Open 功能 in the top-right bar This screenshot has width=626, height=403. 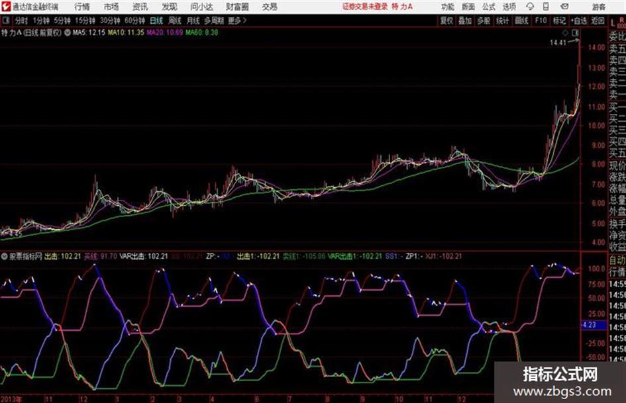click(448, 7)
